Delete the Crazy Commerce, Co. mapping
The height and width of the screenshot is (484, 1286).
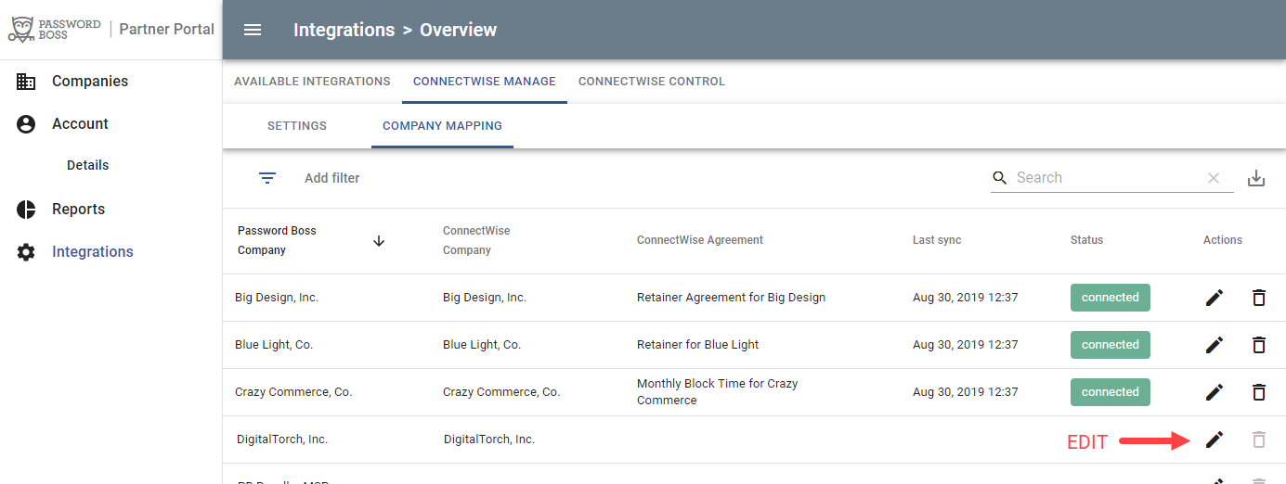[1259, 392]
